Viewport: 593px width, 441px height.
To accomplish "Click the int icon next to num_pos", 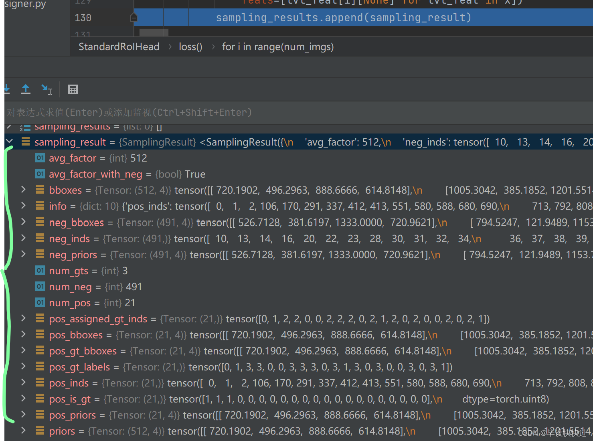I will tap(40, 303).
